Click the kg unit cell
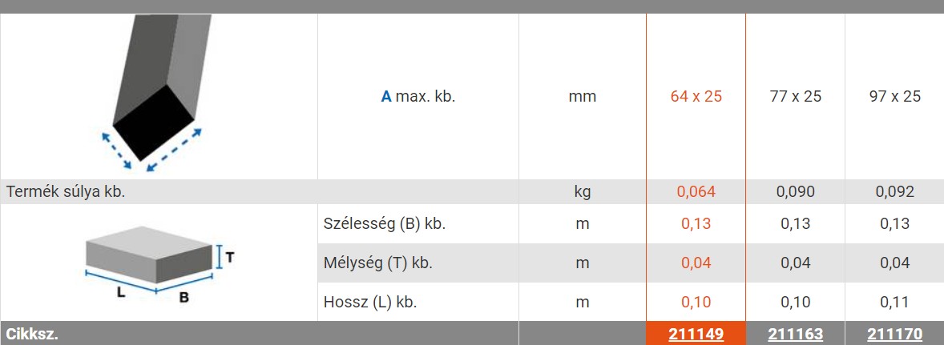The height and width of the screenshot is (345, 944). coord(582,192)
